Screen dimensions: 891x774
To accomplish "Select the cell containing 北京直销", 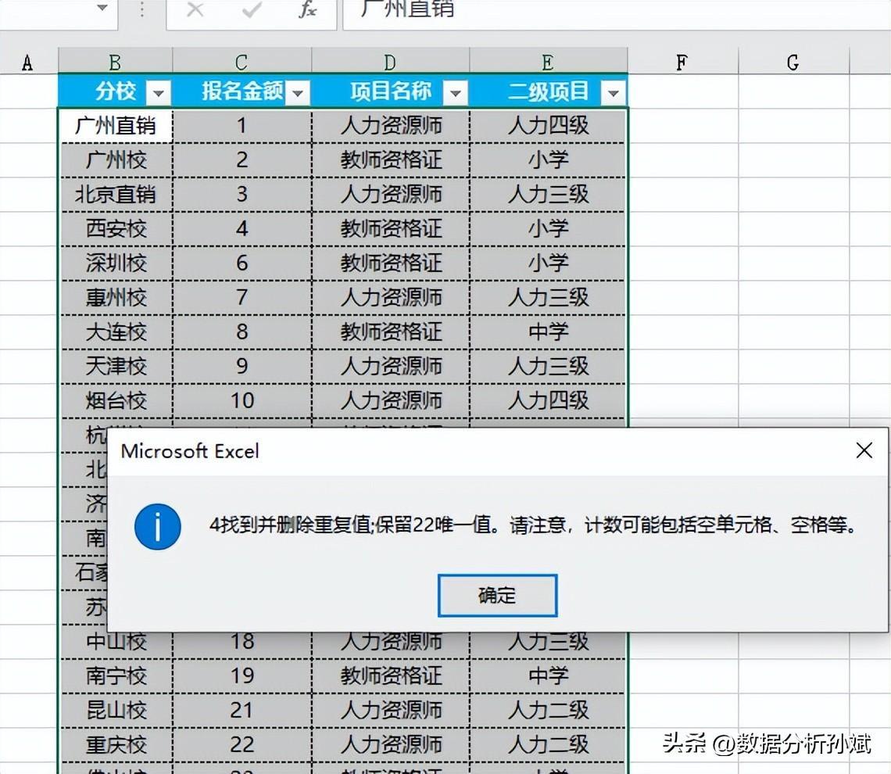I will click(115, 194).
